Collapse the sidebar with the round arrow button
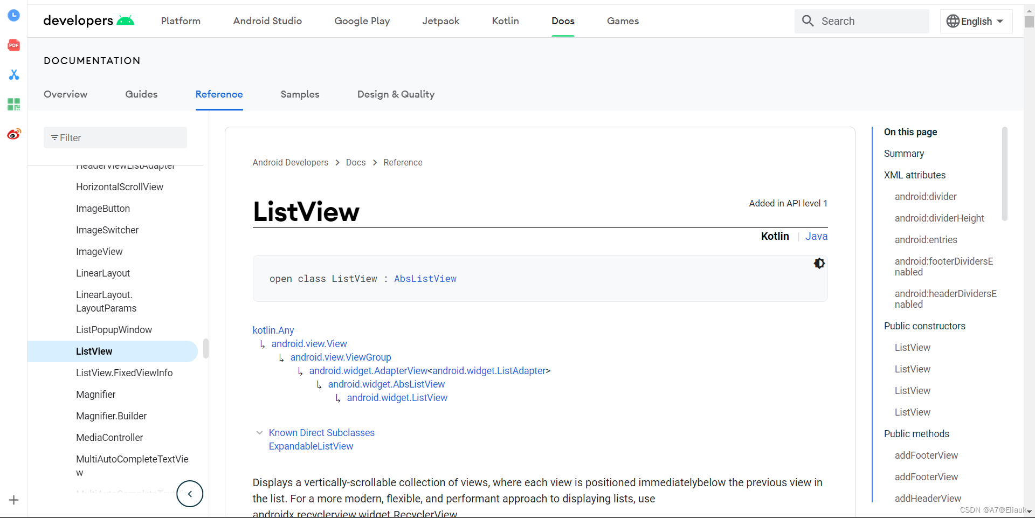The width and height of the screenshot is (1035, 518). (190, 494)
